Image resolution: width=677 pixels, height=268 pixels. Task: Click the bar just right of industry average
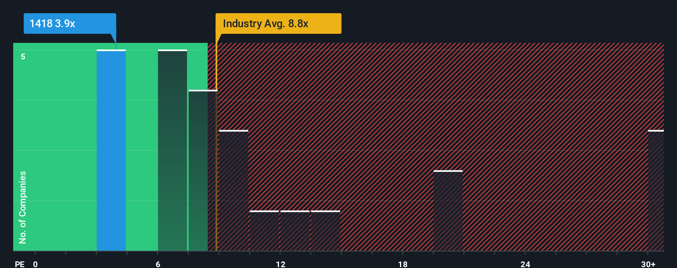pyautogui.click(x=234, y=190)
